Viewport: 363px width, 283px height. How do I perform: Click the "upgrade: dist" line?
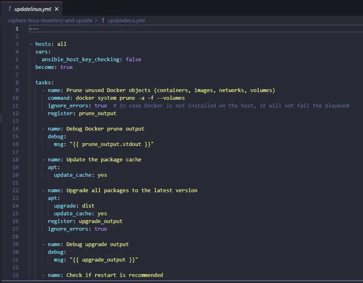(74, 206)
